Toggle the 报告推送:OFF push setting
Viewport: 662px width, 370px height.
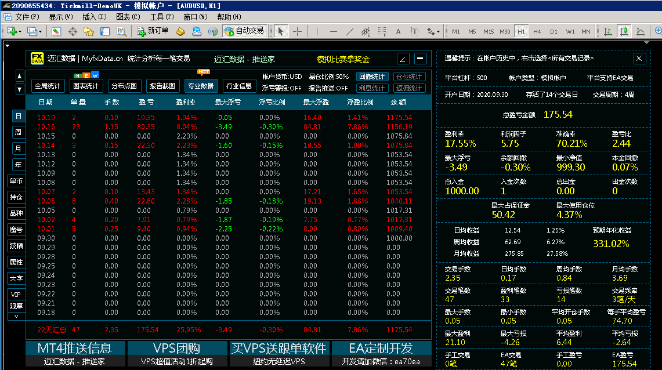[328, 88]
